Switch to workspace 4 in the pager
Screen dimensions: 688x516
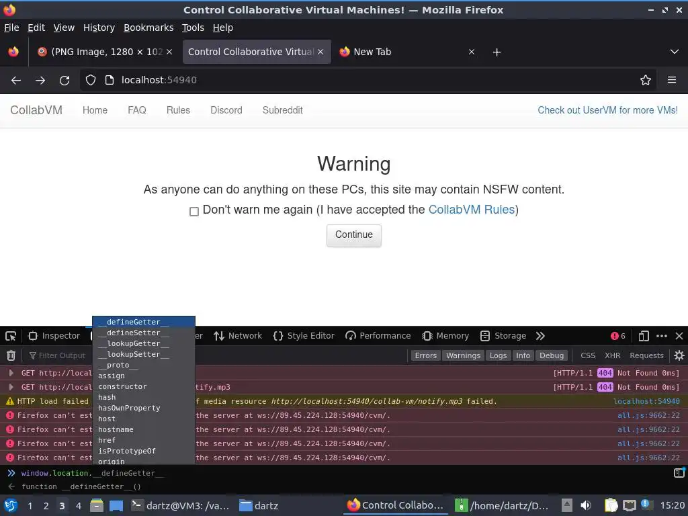pos(79,506)
